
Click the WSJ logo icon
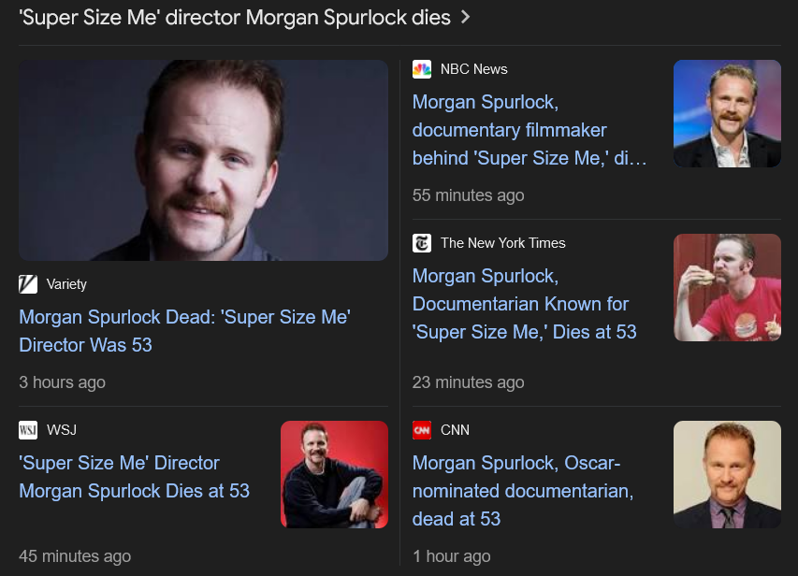pyautogui.click(x=28, y=430)
